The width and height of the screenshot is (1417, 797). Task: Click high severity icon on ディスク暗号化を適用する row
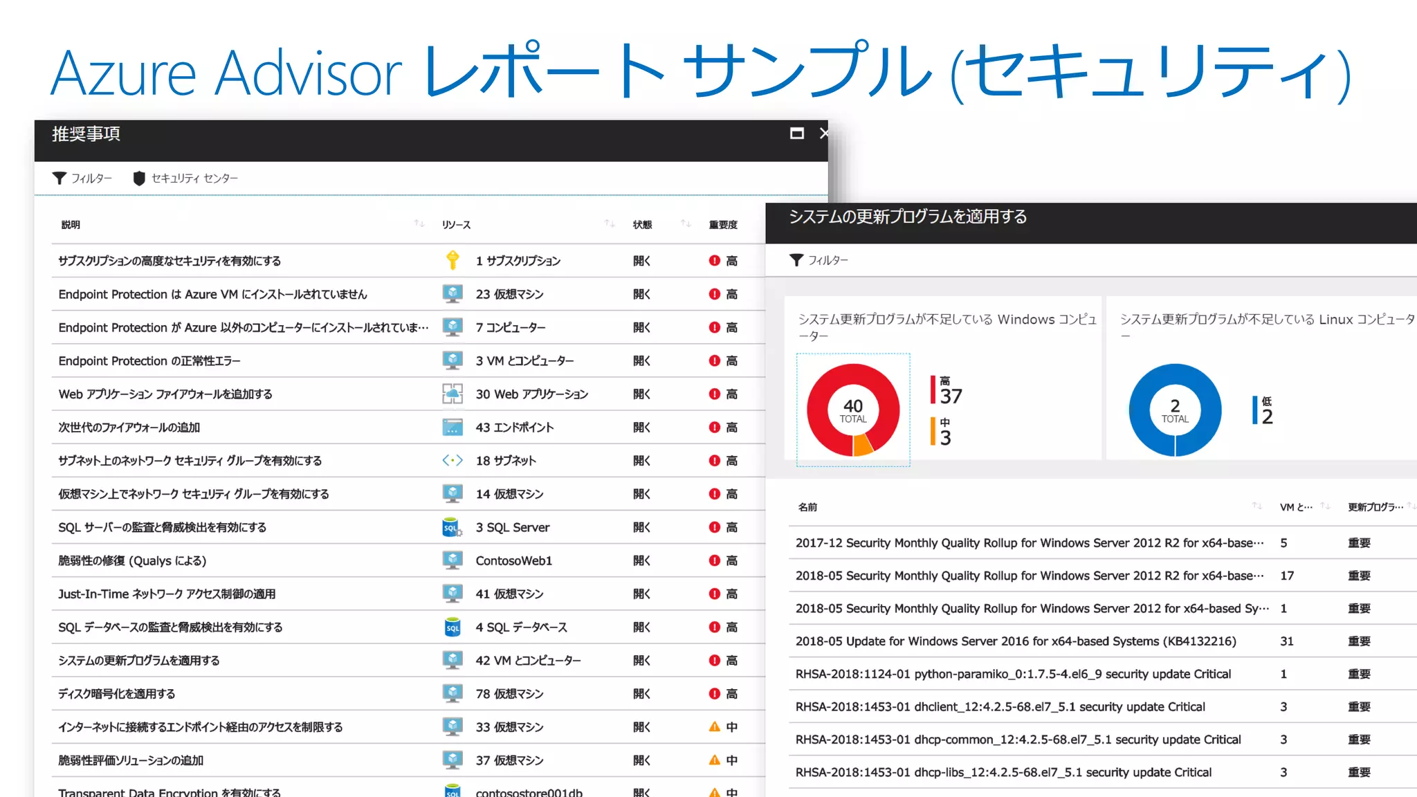coord(715,694)
